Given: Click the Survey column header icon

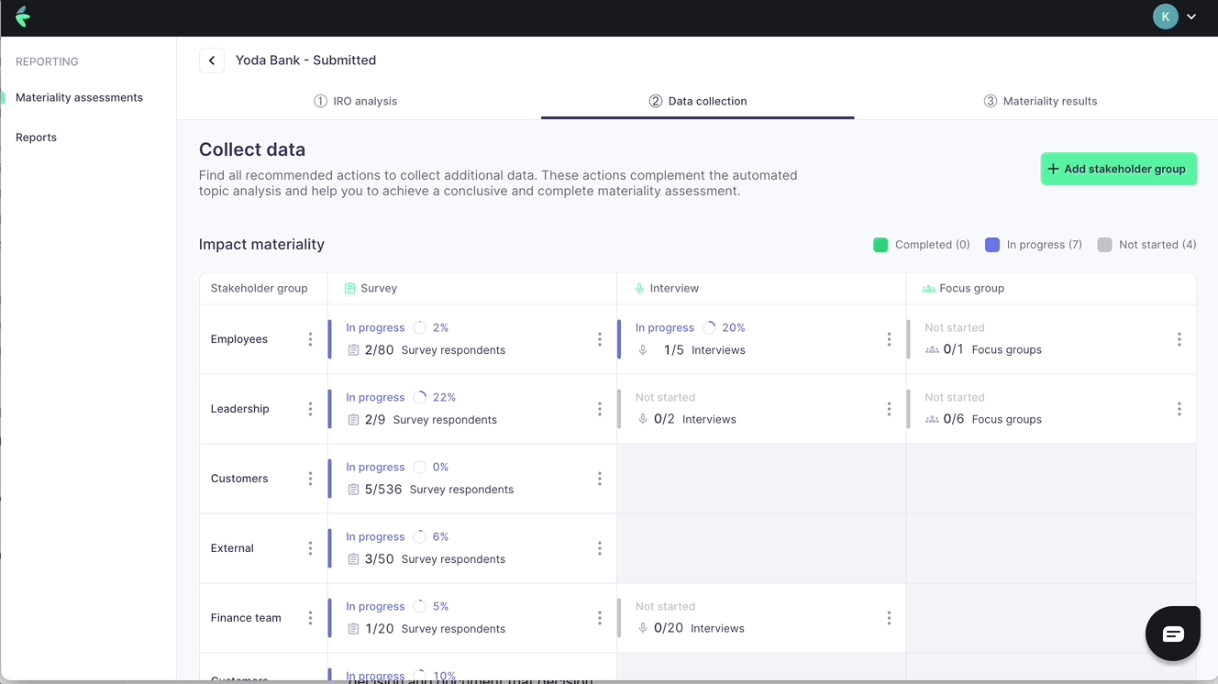Looking at the screenshot, I should click(349, 288).
